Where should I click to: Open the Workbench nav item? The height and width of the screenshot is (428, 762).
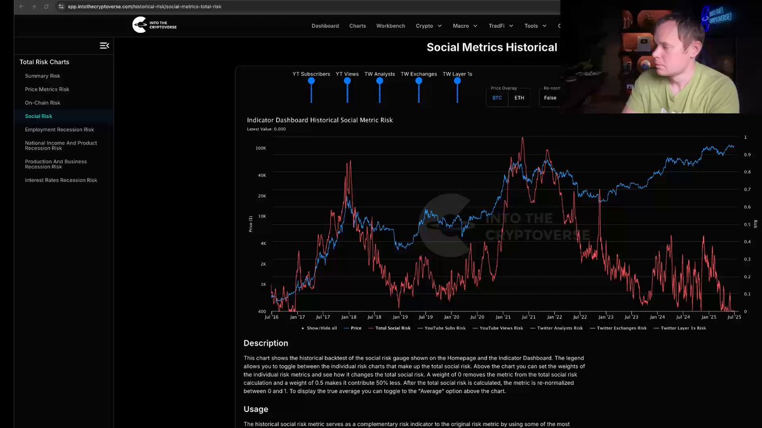[x=391, y=26]
